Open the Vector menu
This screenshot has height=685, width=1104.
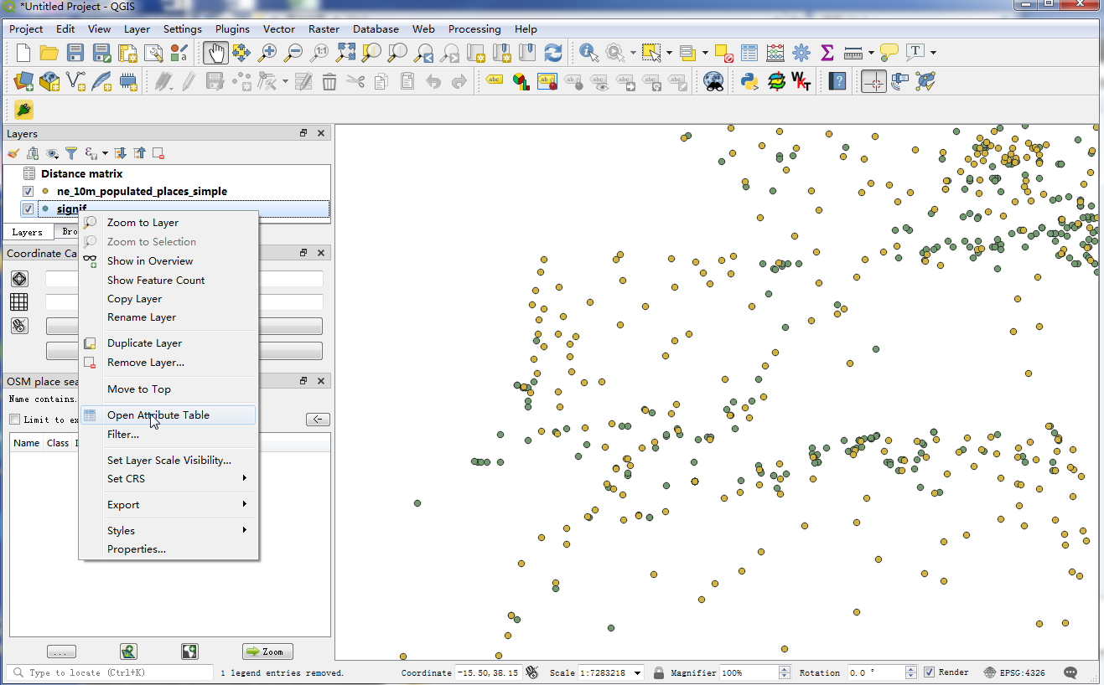[279, 28]
